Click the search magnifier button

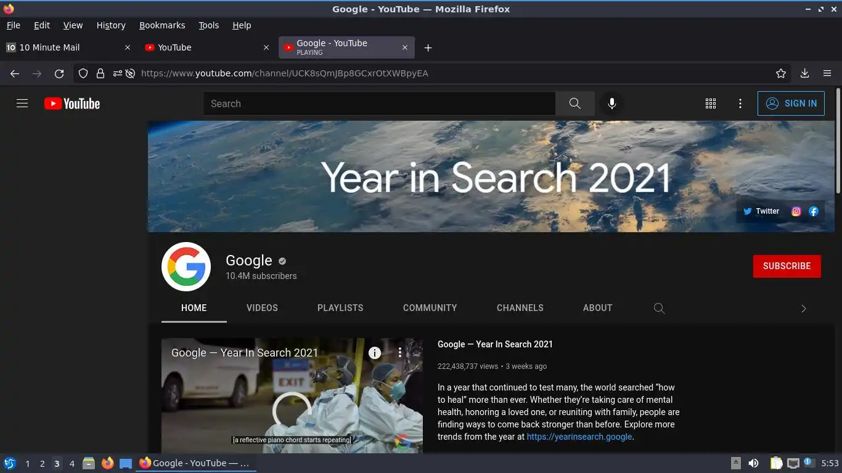tap(575, 103)
